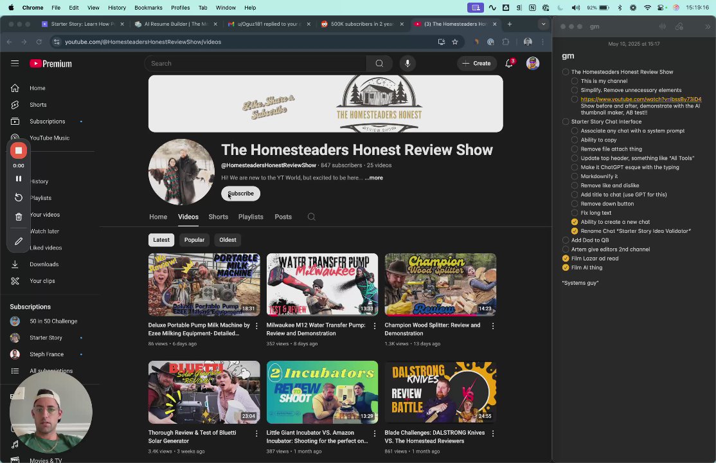Open Chrome History menu
716x463 pixels.
click(x=117, y=7)
